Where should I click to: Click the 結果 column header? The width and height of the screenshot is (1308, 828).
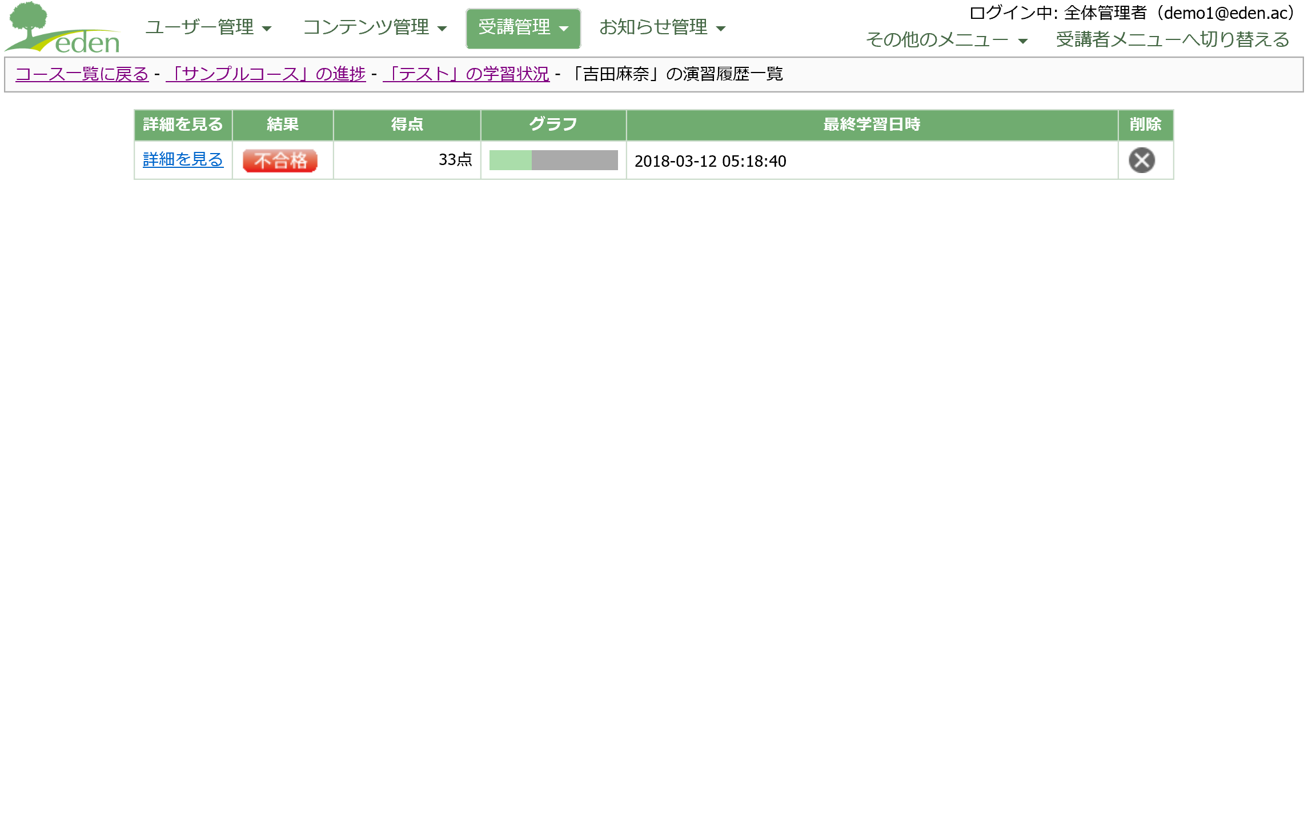(x=282, y=124)
